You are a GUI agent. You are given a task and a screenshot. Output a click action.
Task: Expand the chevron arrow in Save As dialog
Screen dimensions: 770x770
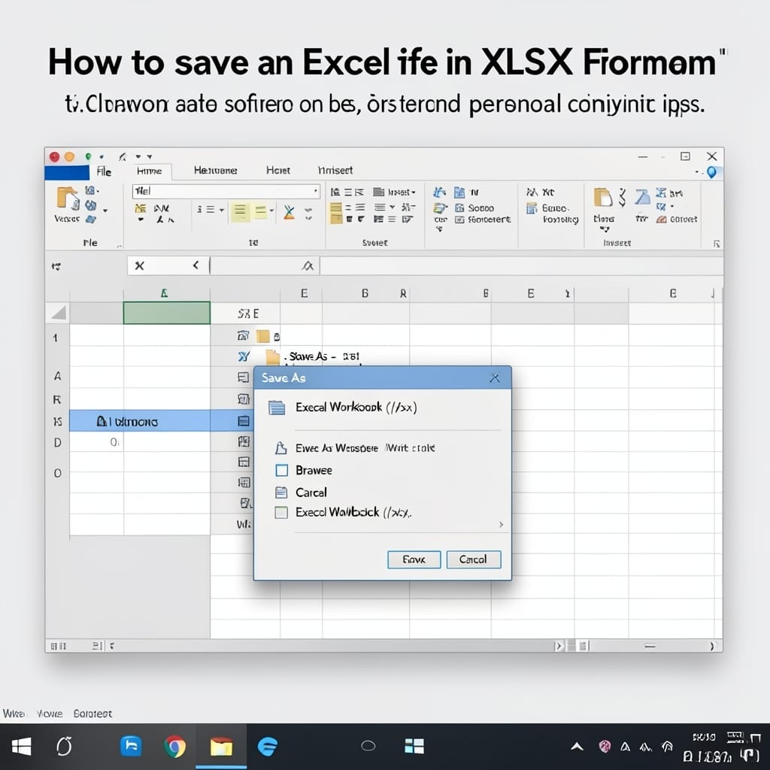(x=501, y=524)
